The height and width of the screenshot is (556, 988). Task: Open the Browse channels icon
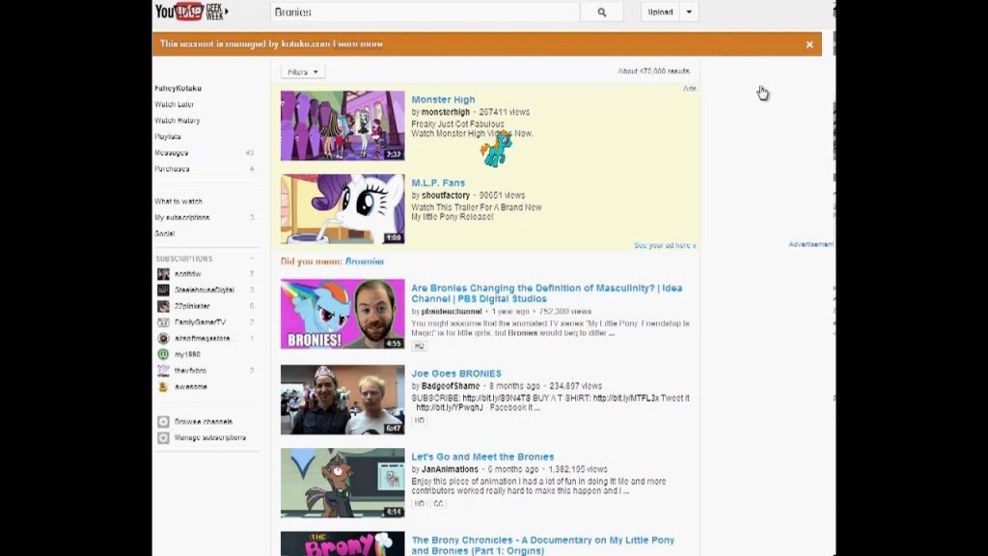point(163,422)
